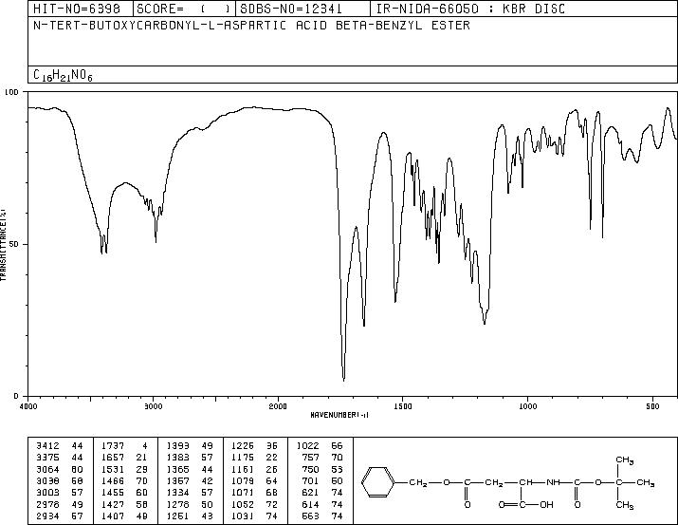Click peak table entry 1455
The width and height of the screenshot is (678, 525).
pos(113,493)
